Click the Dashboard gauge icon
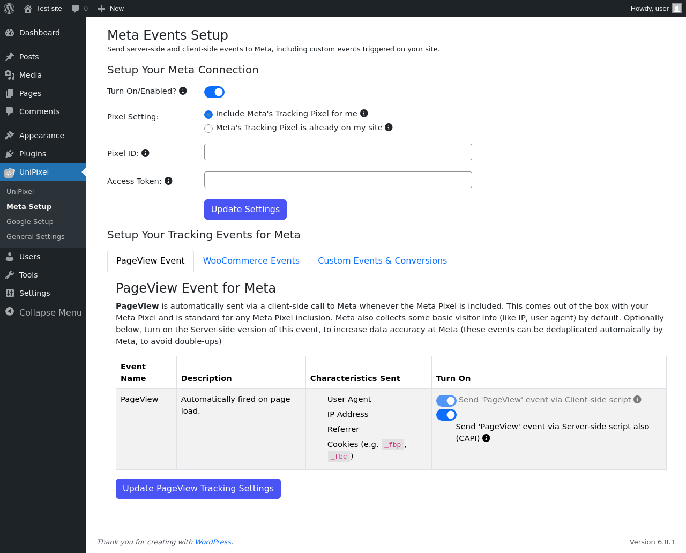This screenshot has height=553, width=686. pyautogui.click(x=10, y=33)
